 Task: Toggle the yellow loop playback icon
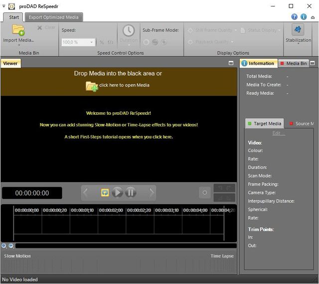[105, 193]
